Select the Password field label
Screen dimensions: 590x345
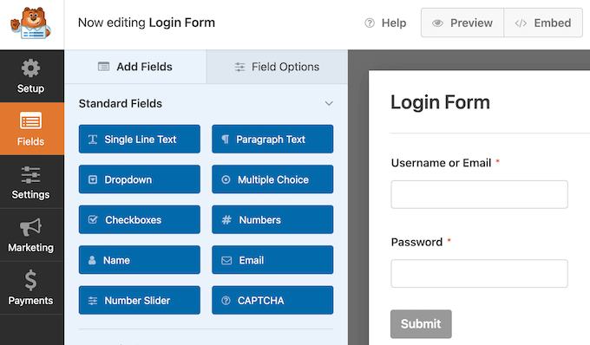click(x=416, y=242)
